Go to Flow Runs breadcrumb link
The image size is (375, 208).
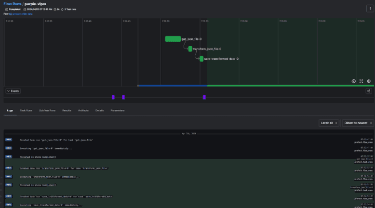point(12,3)
